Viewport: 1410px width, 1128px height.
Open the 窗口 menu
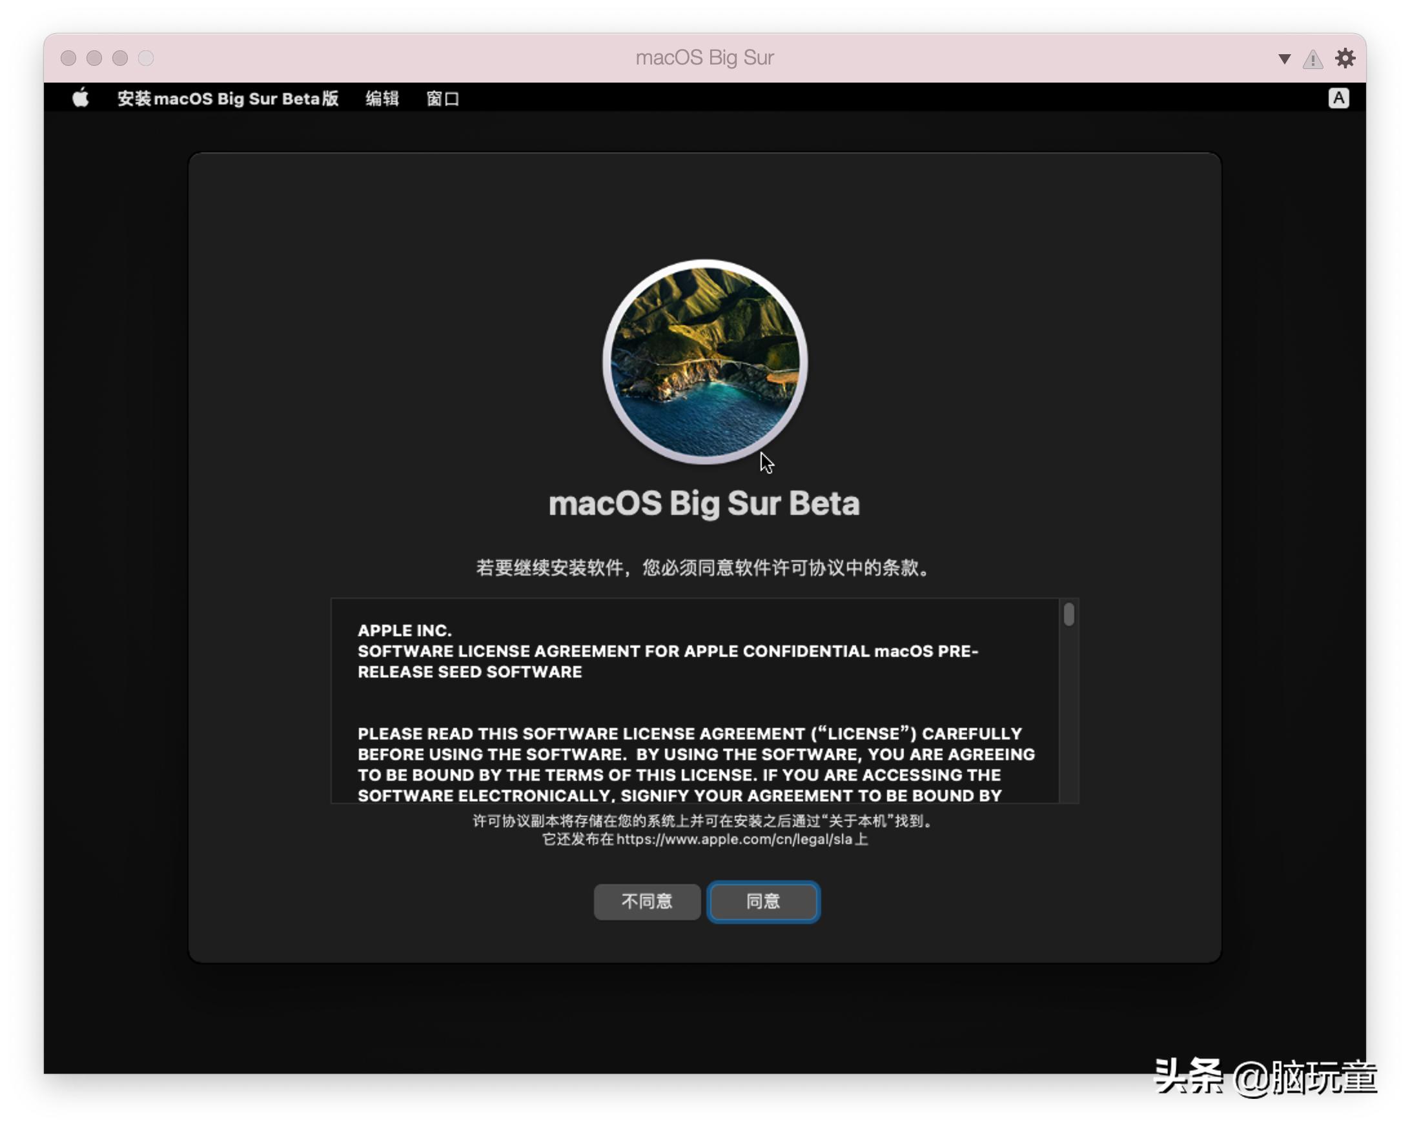[x=443, y=99]
